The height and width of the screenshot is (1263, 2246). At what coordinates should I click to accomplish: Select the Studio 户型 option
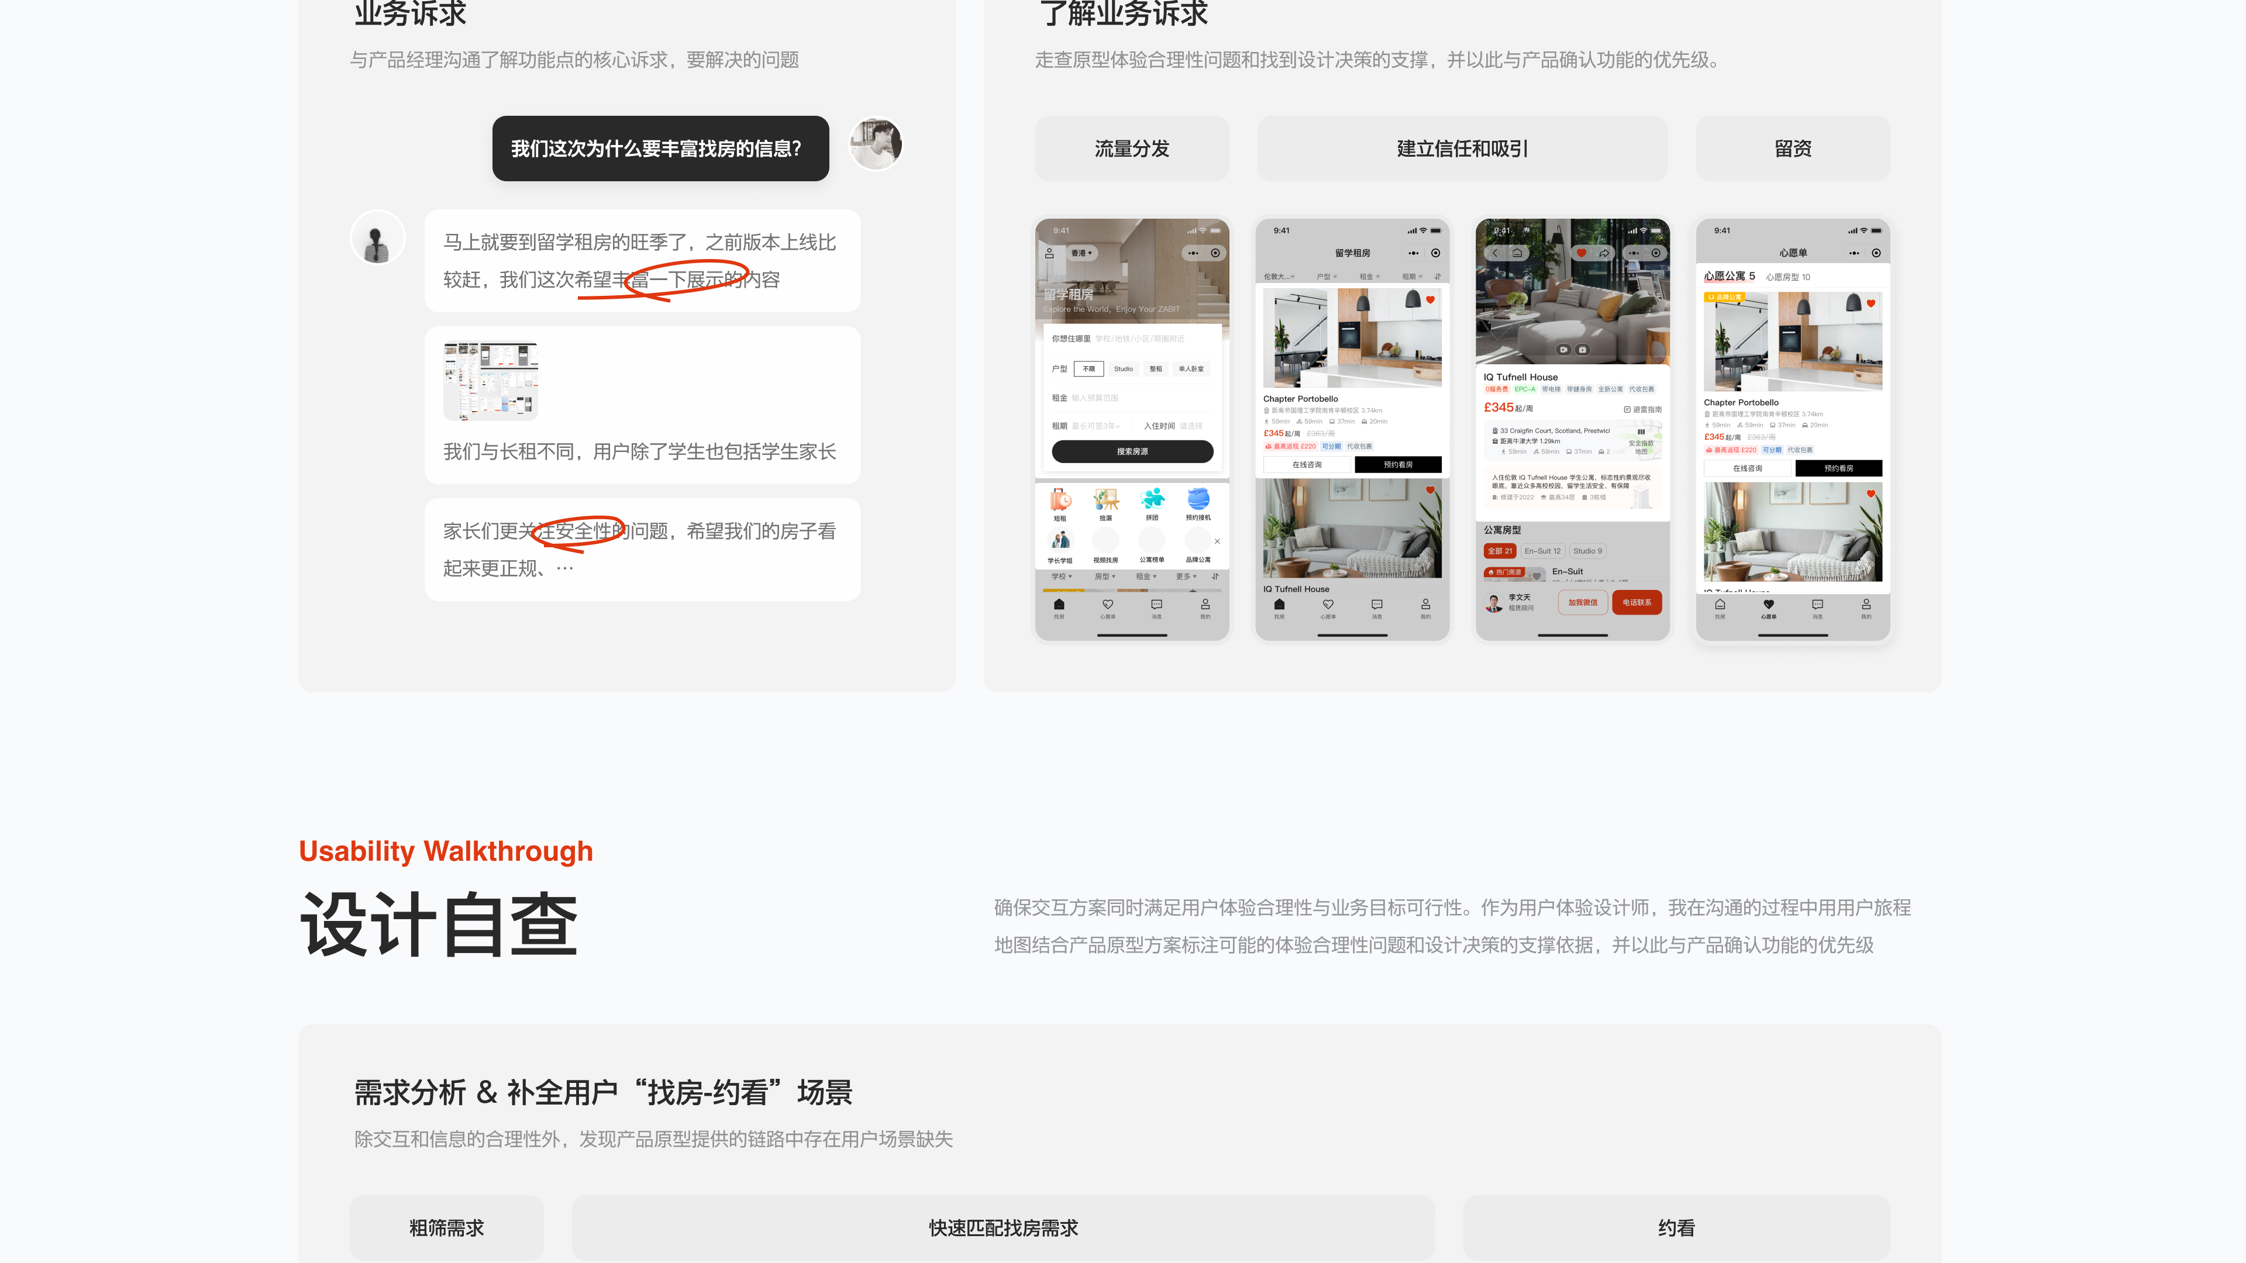click(x=1123, y=369)
